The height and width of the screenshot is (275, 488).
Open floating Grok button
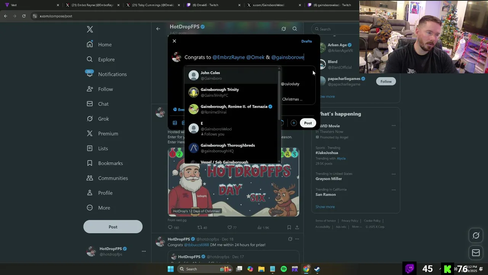tap(476, 236)
